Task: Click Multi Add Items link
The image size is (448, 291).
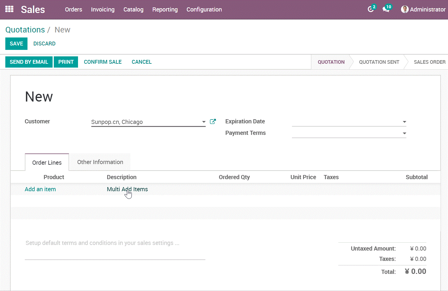Action: (127, 189)
